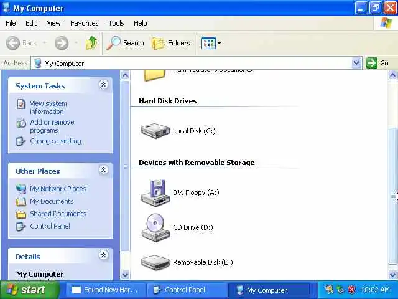The height and width of the screenshot is (299, 398).
Task: Click the Safely Remove Hardware tray icon
Action: (340, 290)
